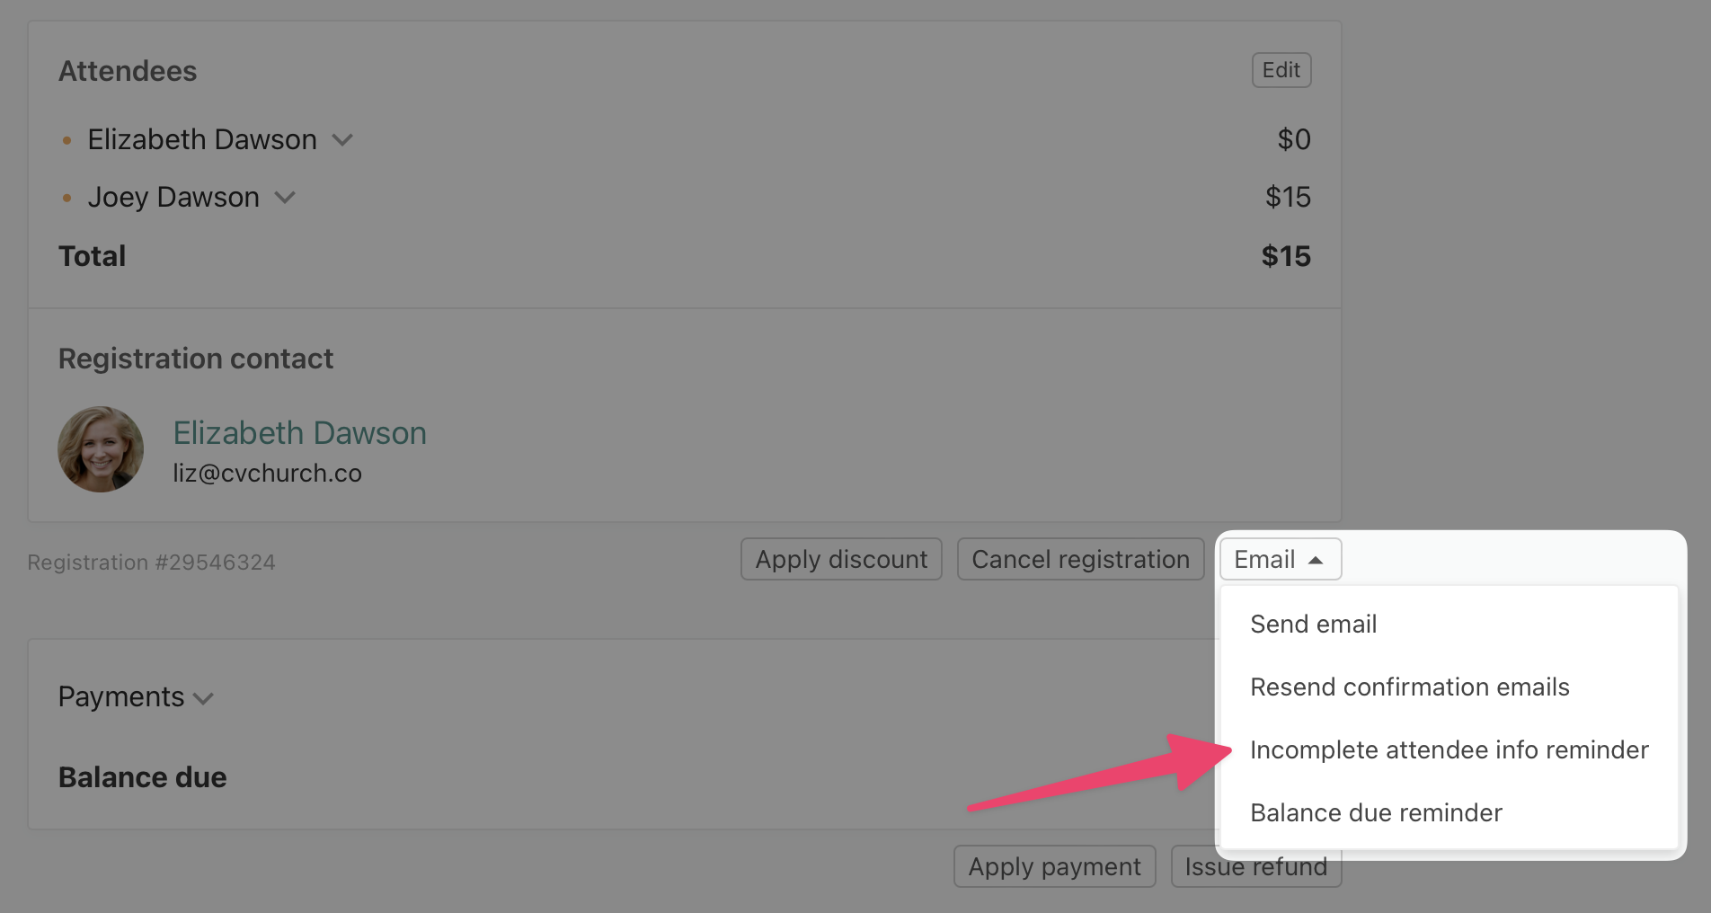Close the Email dropdown menu
The image size is (1711, 913).
(x=1279, y=559)
